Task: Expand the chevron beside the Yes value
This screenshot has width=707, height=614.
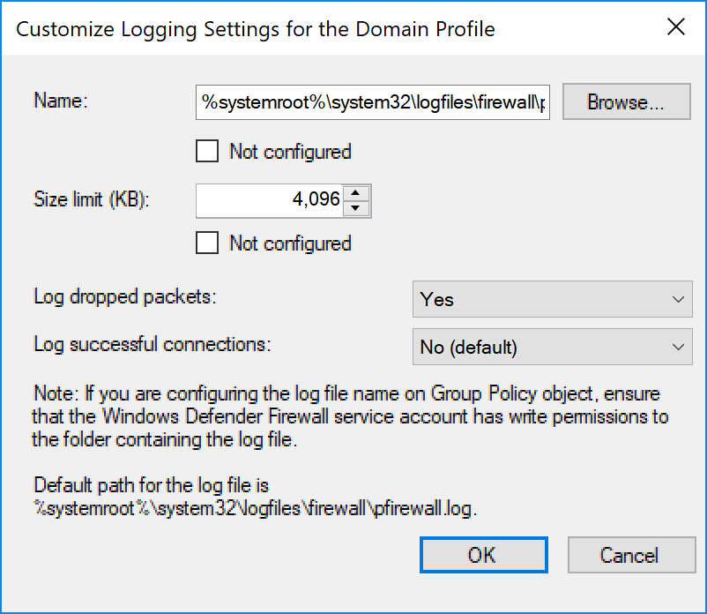Action: [678, 300]
